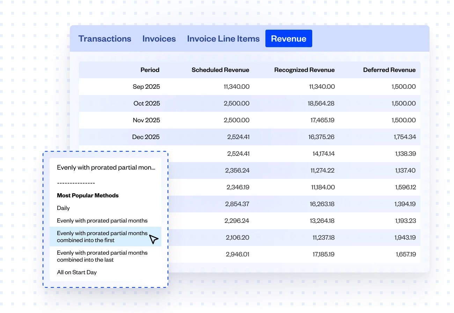This screenshot has height=313, width=454.
Task: Open the Transactions tab
Action: coord(105,38)
